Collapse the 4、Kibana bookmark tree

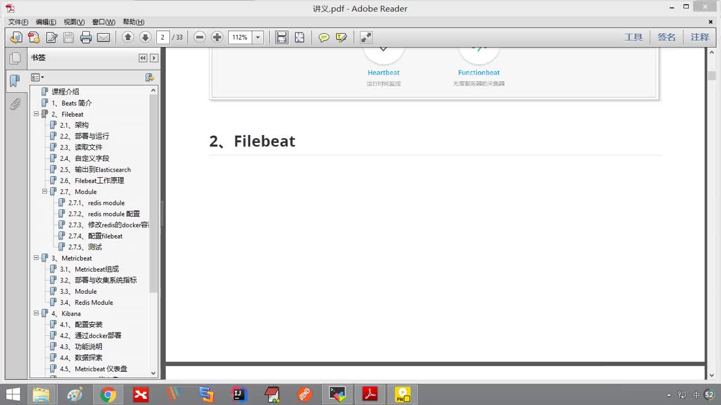click(x=36, y=313)
